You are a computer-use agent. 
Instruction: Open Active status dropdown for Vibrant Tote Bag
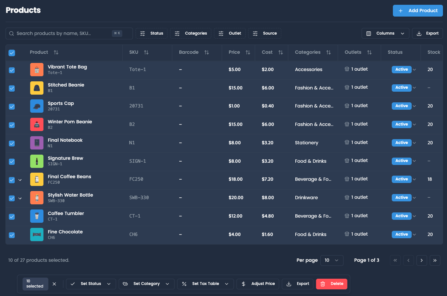(414, 70)
